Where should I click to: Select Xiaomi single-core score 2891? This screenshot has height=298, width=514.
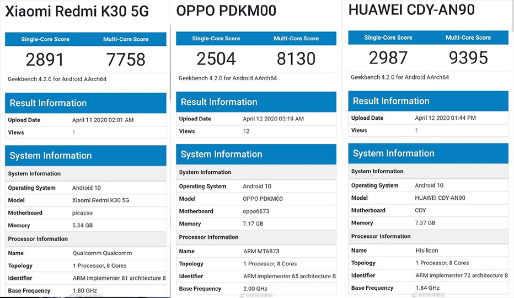click(x=45, y=60)
